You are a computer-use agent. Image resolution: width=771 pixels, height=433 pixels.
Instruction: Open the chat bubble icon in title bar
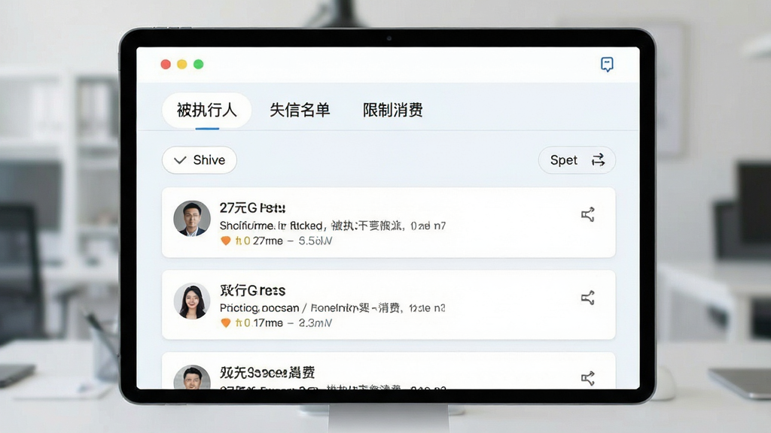[x=607, y=65]
